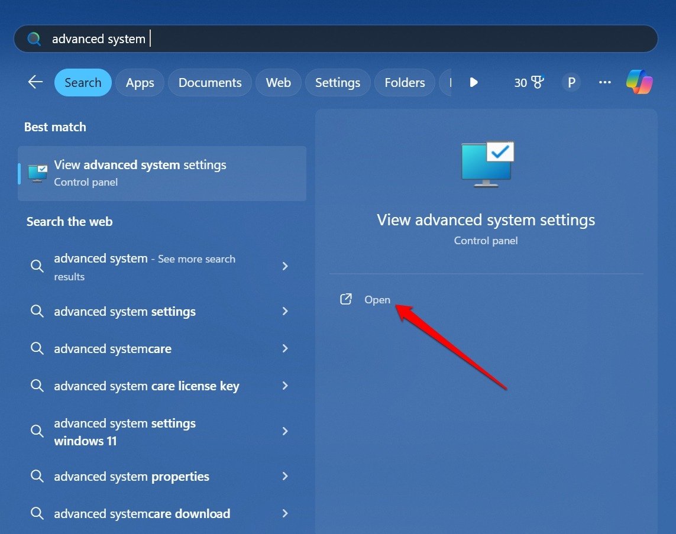Show more filter tabs with play arrow
Viewport: 676px width, 534px height.
click(x=473, y=82)
